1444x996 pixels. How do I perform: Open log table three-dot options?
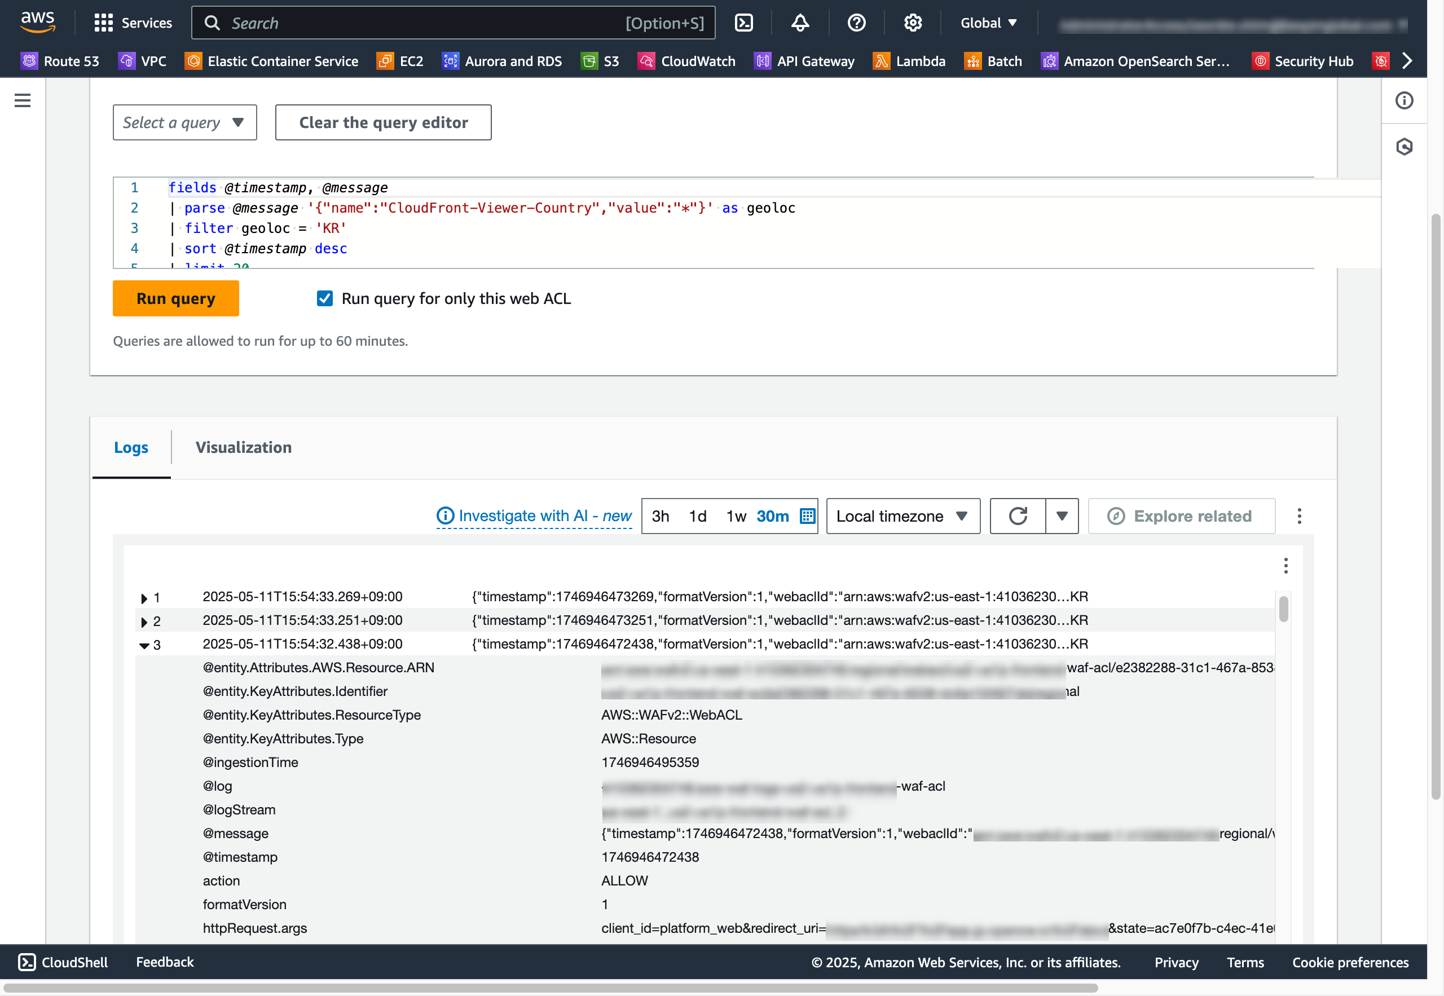click(1285, 566)
